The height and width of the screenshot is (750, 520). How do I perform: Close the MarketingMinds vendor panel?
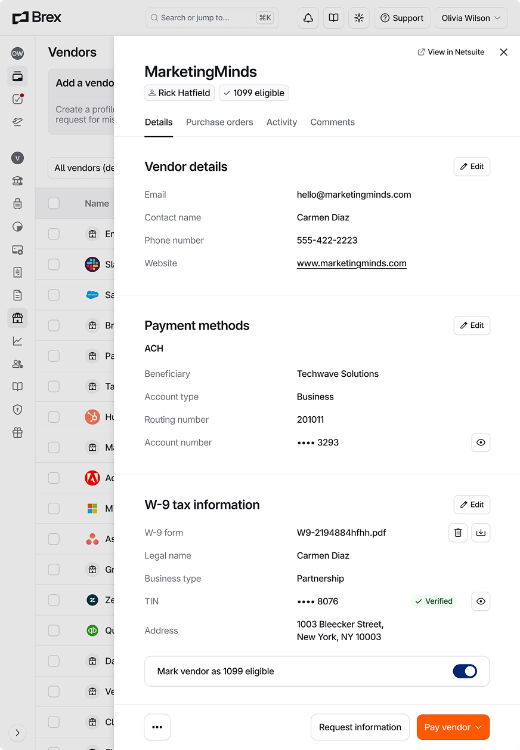tap(504, 52)
